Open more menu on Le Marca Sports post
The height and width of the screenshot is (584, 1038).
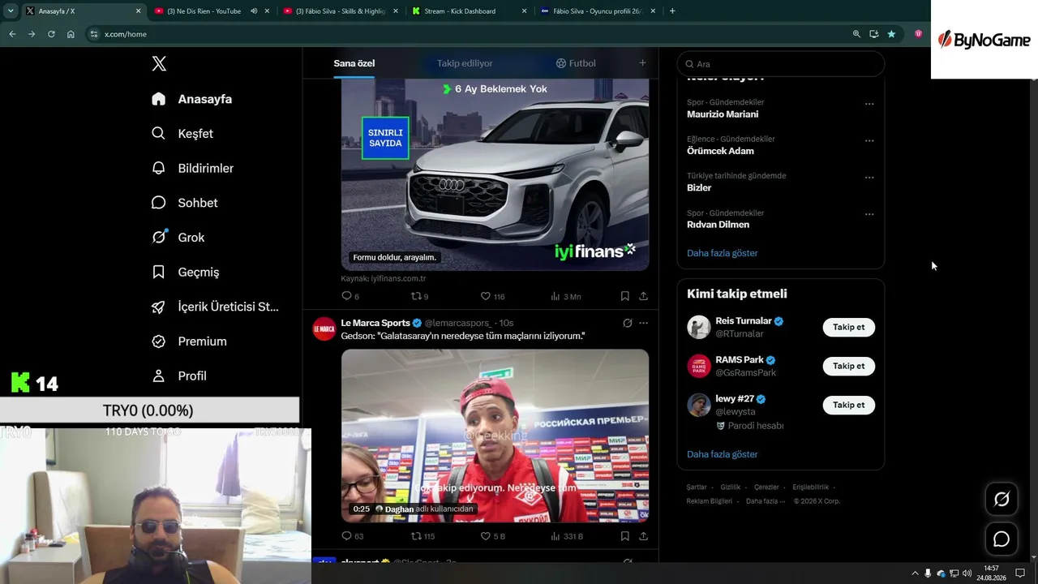[x=643, y=323]
